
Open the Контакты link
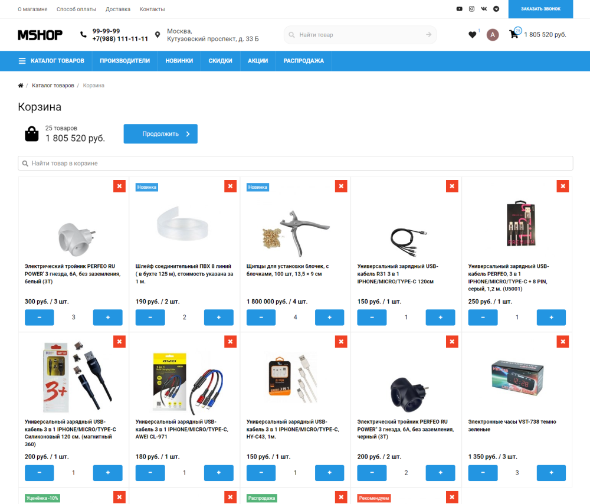tap(152, 9)
